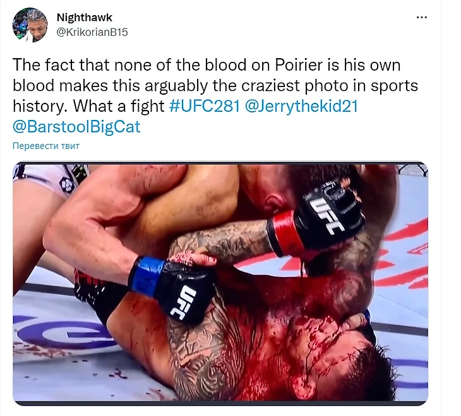Open the @Jerrythekid21 mention
This screenshot has height=416, width=461.
click(301, 106)
